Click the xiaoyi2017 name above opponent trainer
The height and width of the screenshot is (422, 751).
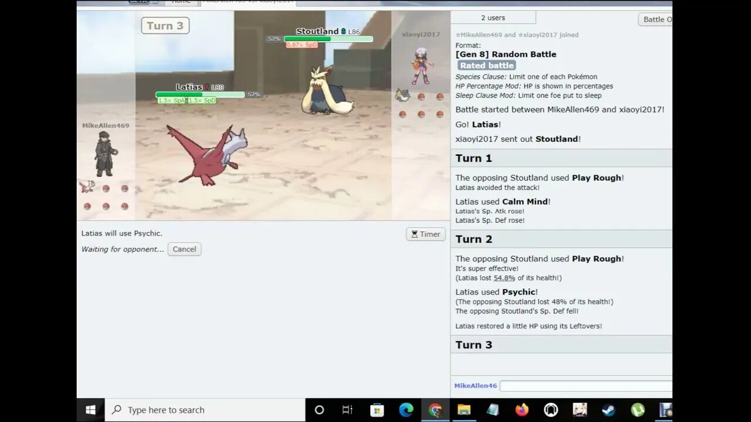[x=421, y=35]
